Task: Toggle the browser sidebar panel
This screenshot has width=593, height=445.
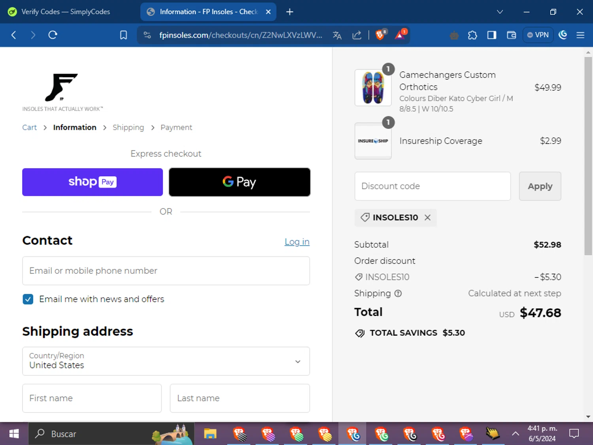Action: pos(492,35)
